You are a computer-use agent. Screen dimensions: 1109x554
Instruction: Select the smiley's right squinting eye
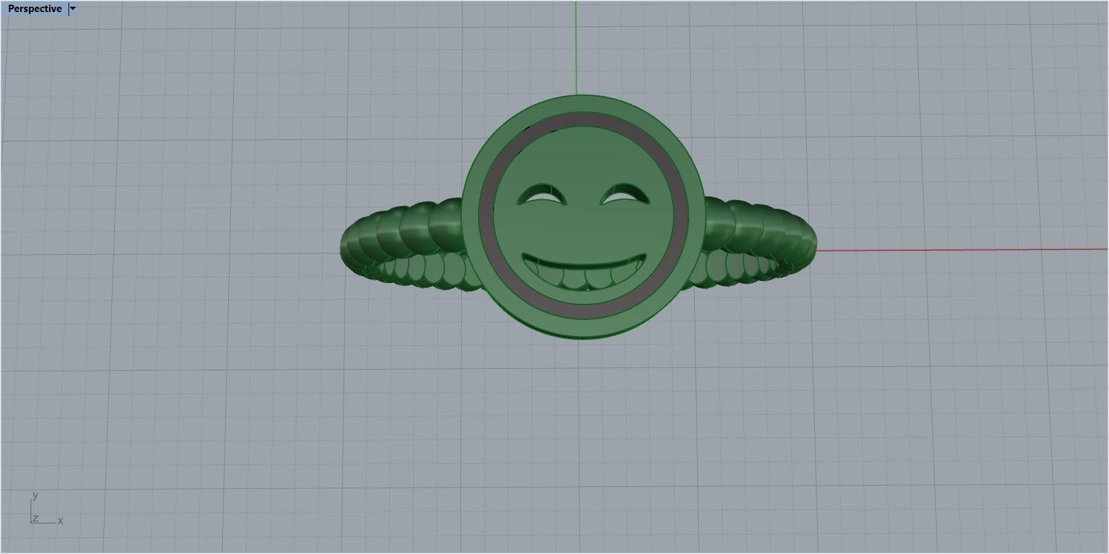[x=625, y=195]
